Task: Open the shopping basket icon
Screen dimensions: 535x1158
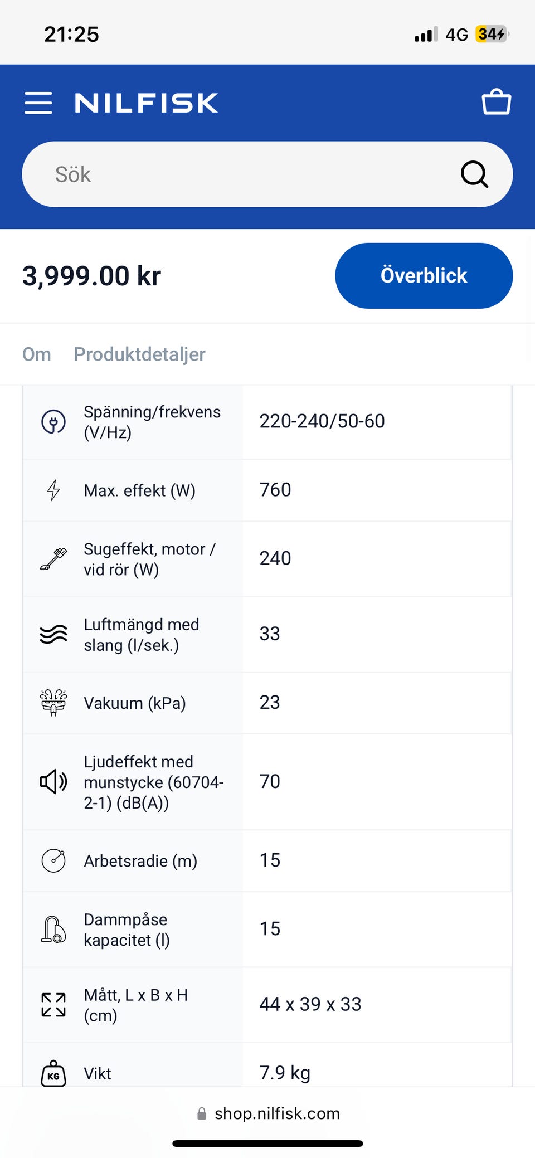Action: point(496,102)
